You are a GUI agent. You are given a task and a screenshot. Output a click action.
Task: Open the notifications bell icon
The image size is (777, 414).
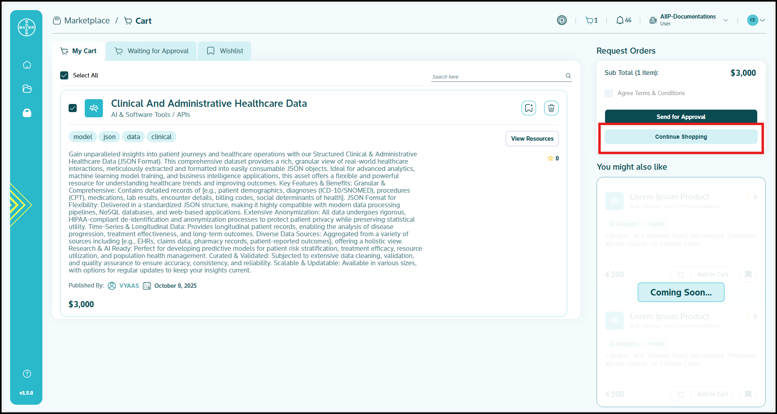tap(620, 20)
